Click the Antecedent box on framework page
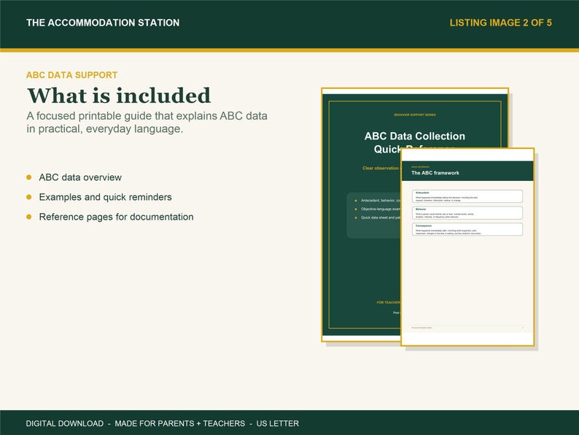This screenshot has height=435, width=579. click(467, 196)
